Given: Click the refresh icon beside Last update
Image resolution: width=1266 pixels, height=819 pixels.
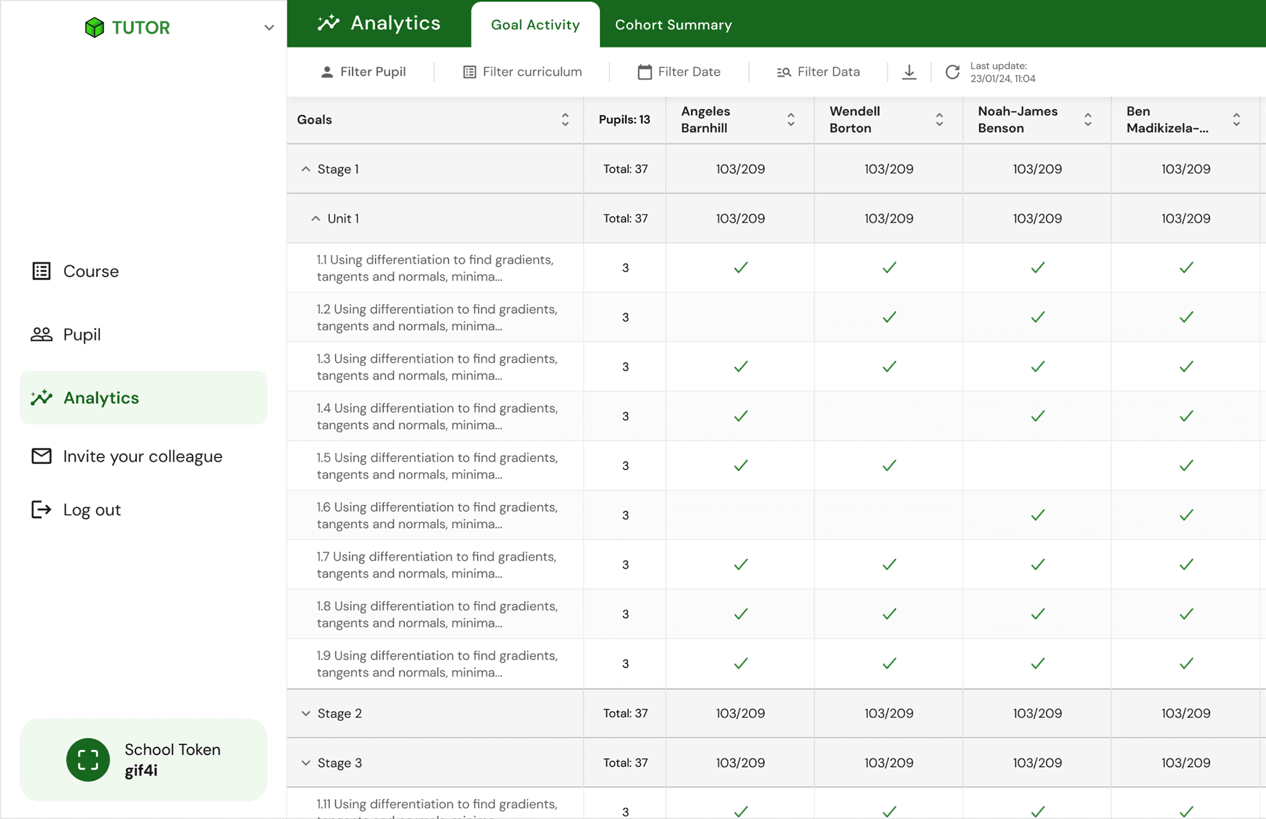Looking at the screenshot, I should click(952, 72).
